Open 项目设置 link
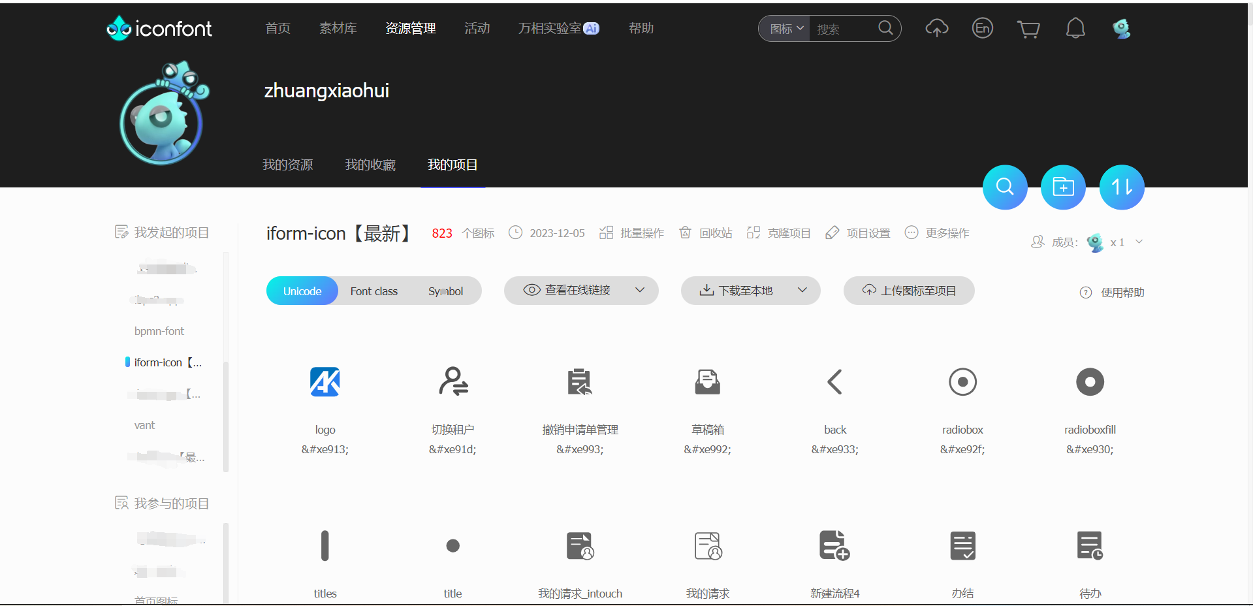This screenshot has height=606, width=1253. tap(858, 233)
